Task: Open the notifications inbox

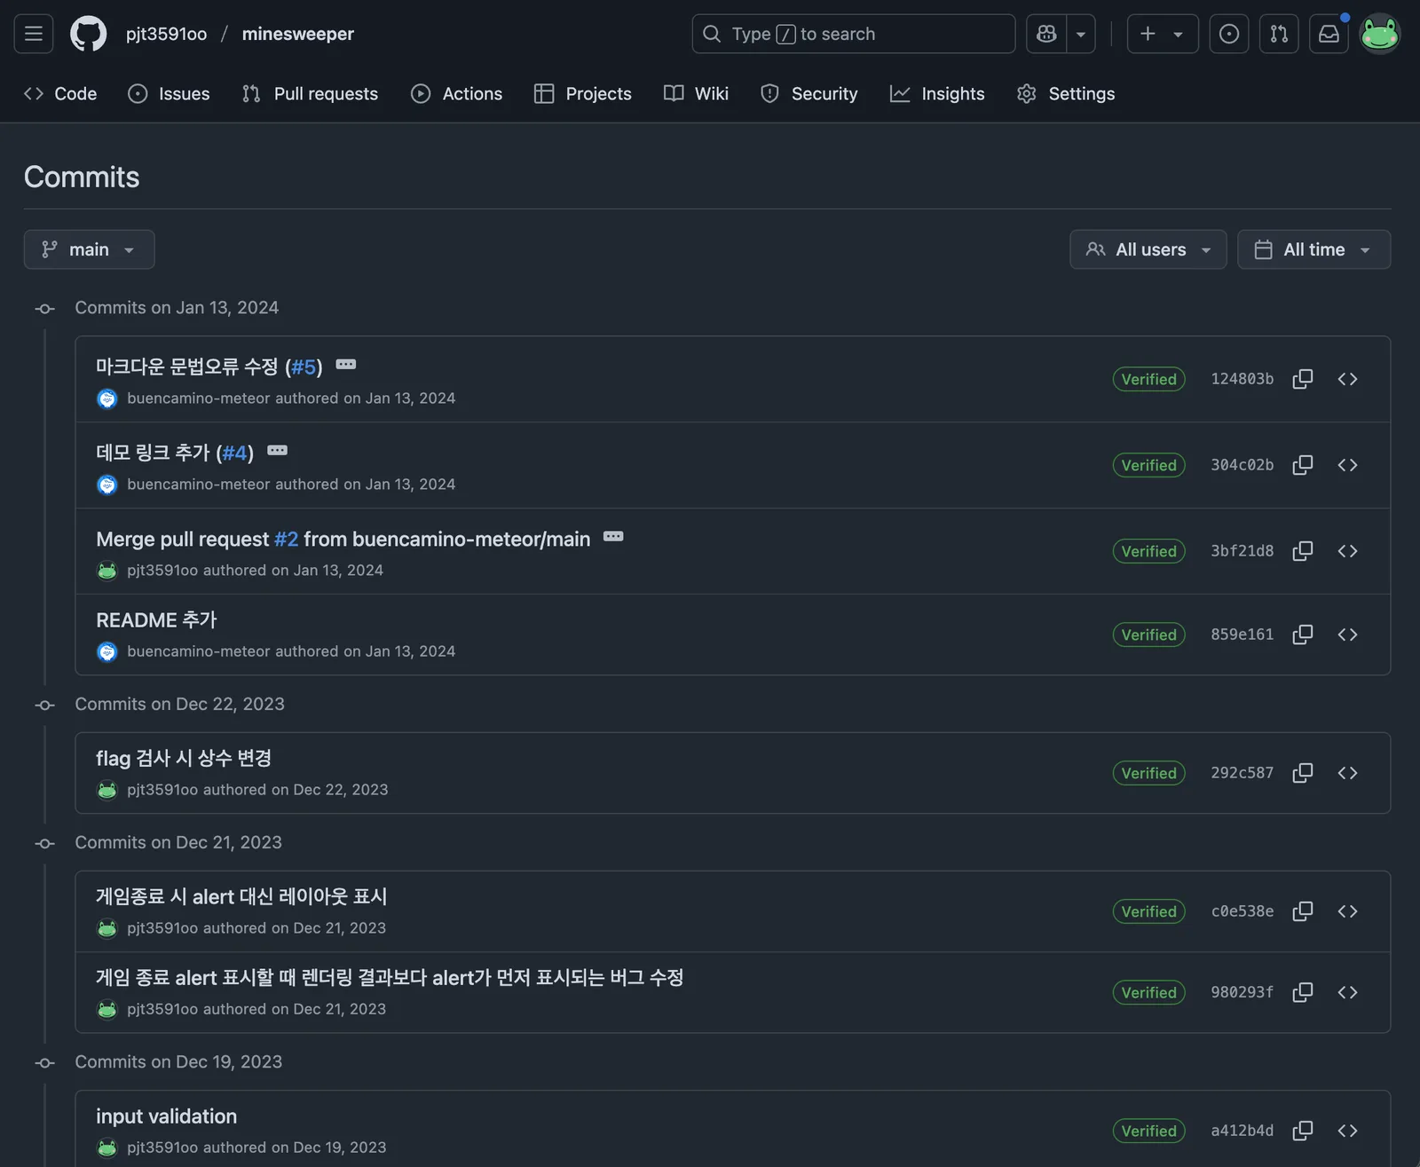Action: [x=1329, y=34]
